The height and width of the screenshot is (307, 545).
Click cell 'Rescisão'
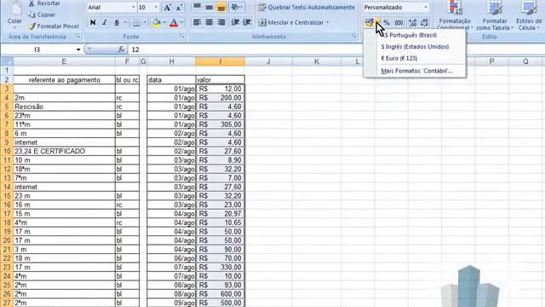click(65, 107)
